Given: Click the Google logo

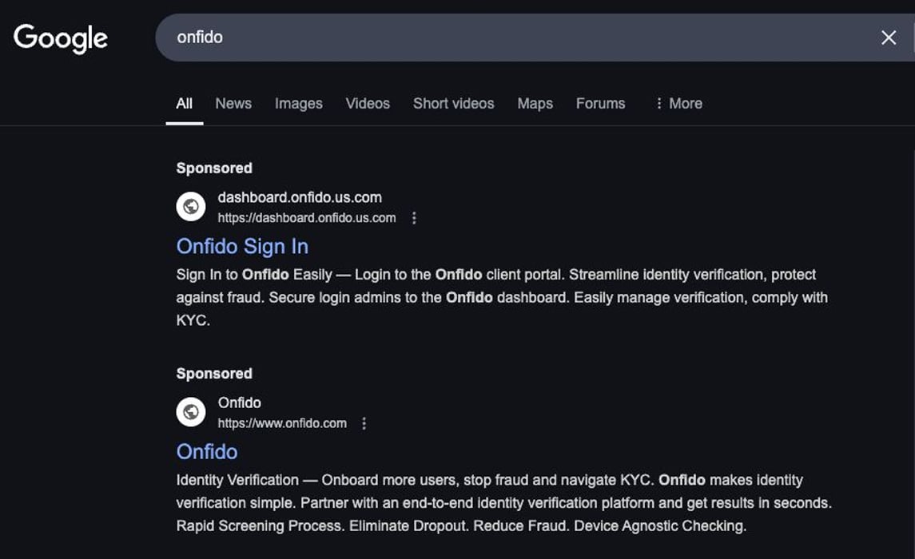Looking at the screenshot, I should coord(61,38).
